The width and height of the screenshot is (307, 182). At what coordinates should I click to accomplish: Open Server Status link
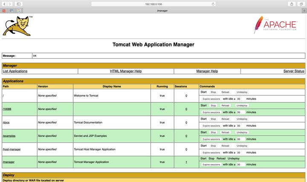click(x=294, y=71)
